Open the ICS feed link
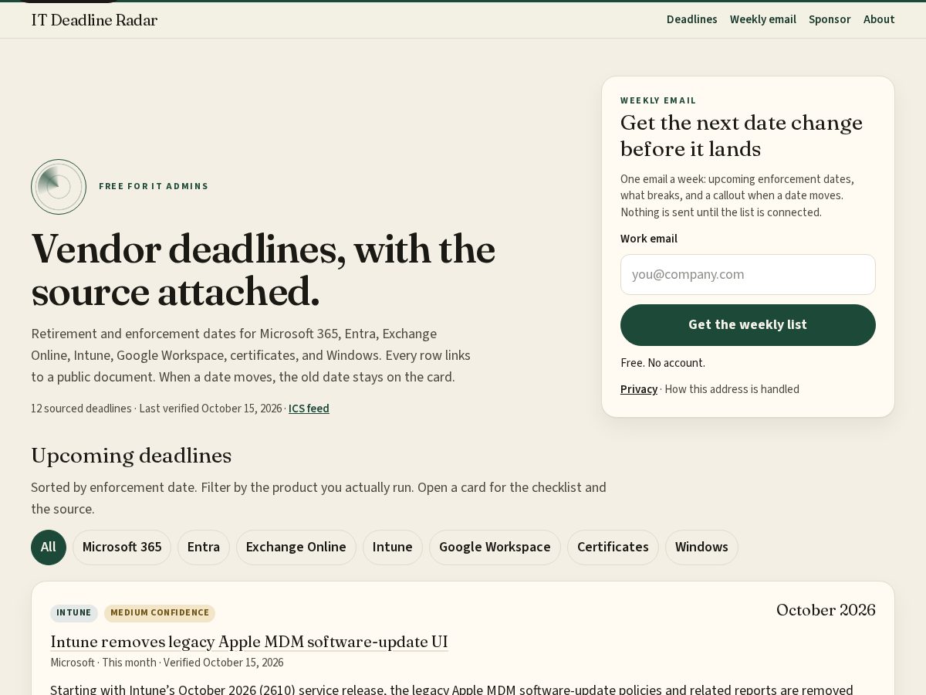Screen dimensions: 926x695 click(x=309, y=409)
